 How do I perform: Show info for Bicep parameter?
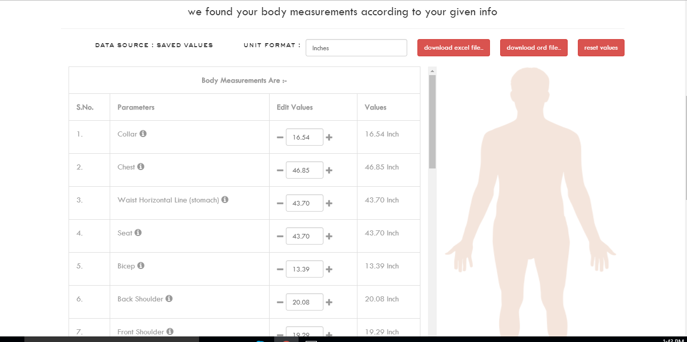tap(141, 266)
